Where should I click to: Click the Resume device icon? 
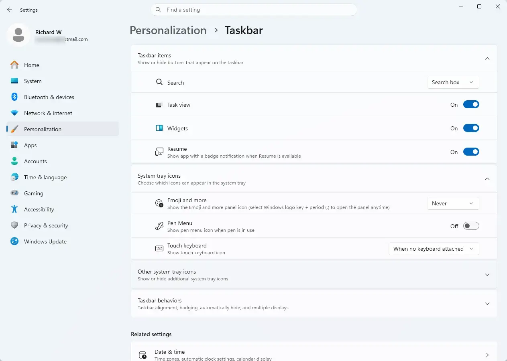point(159,152)
